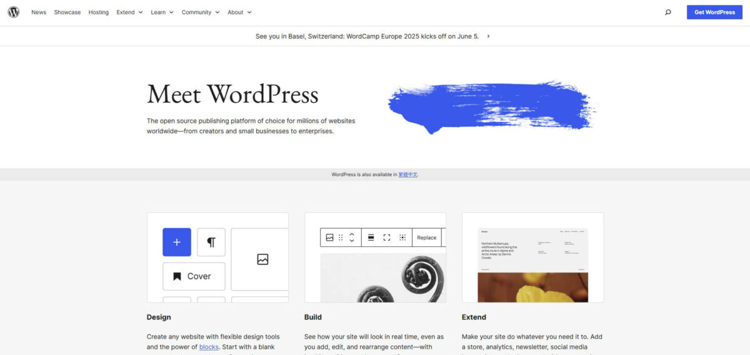This screenshot has height=355, width=750.
Task: Select the paragraph pilcrow block icon
Action: [x=211, y=242]
